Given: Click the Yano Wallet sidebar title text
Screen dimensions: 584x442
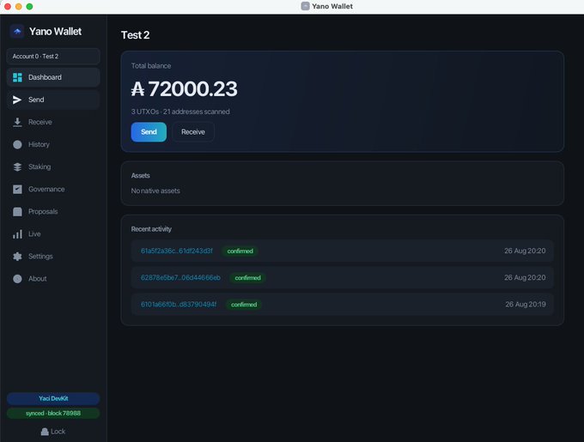Looking at the screenshot, I should (55, 32).
